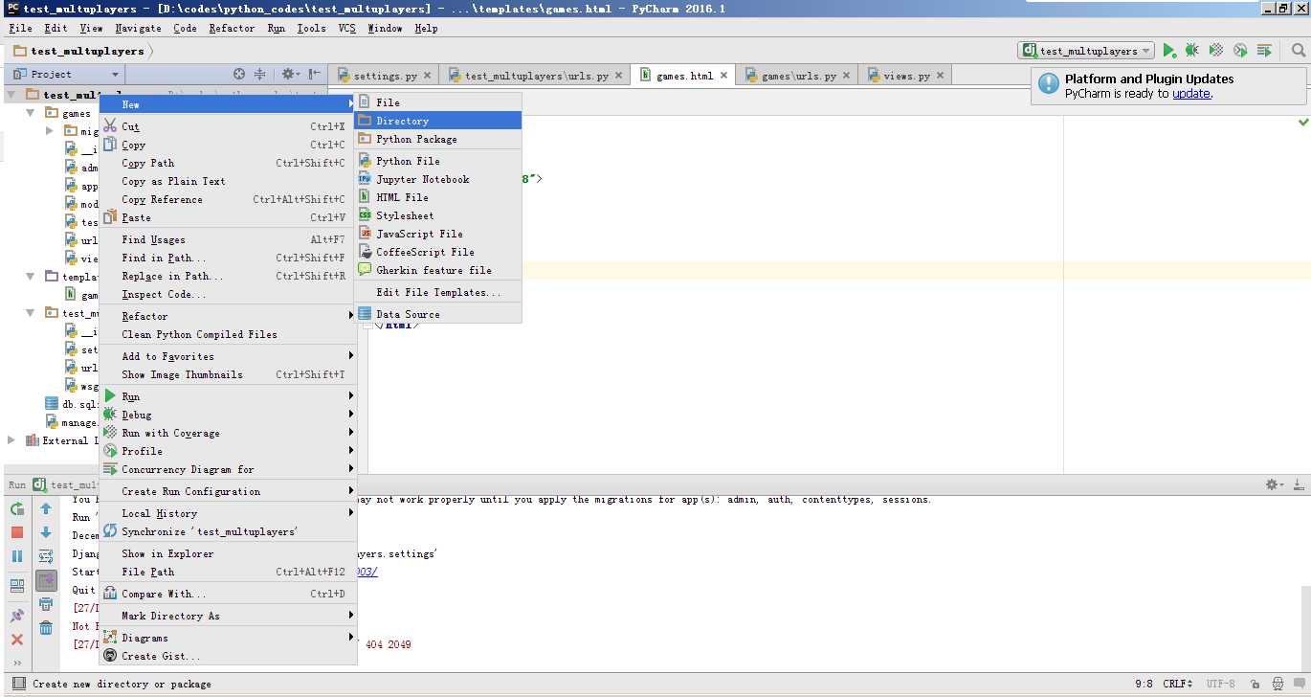Open Run panel settings gear
1311x697 pixels.
pyautogui.click(x=1275, y=484)
